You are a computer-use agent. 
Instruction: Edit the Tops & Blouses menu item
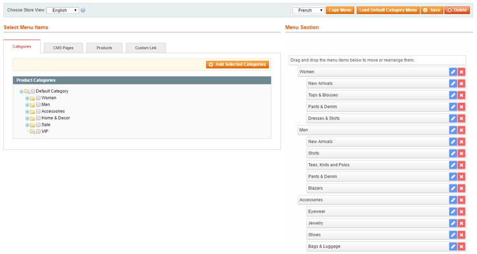[453, 95]
